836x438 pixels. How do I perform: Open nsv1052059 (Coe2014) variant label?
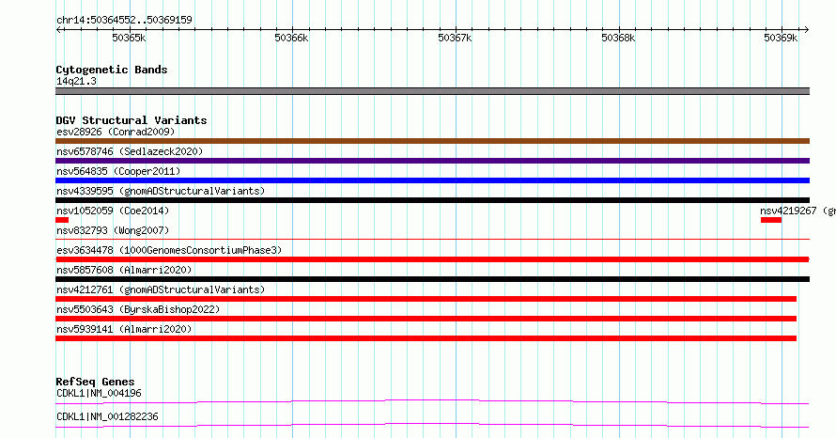click(x=113, y=211)
